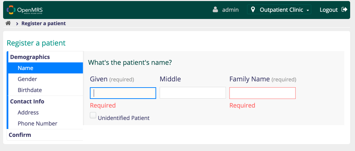The height and width of the screenshot is (151, 355).
Task: Select the Name step in sidebar
Action: 45,68
